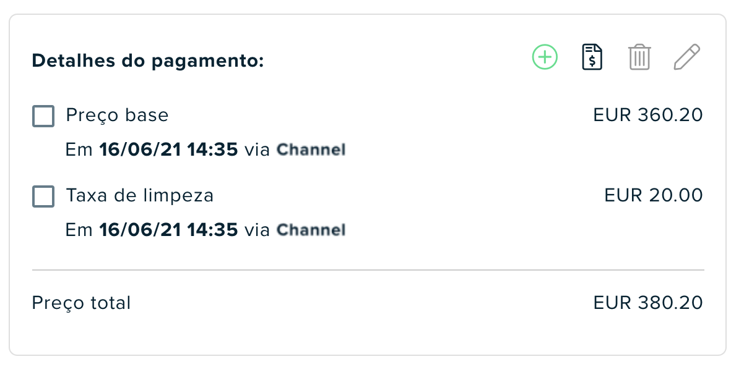
Task: Select the Preço base label text
Action: point(117,116)
